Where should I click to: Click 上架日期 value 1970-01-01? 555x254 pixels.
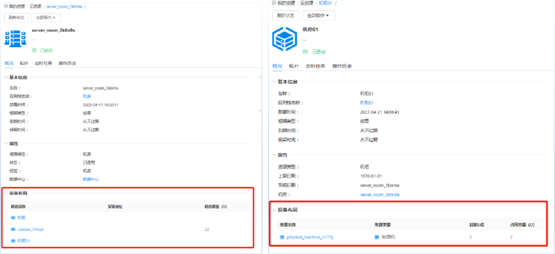click(371, 176)
